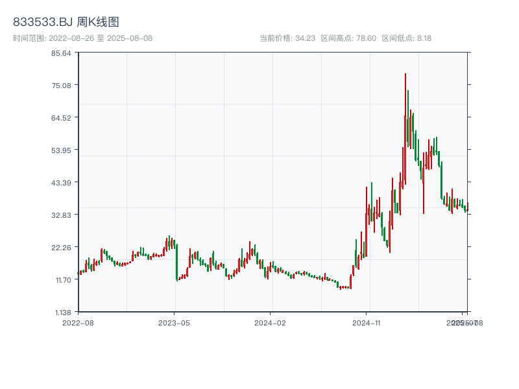519x389 pixels.
Task: Click the long green candle dropping near 2023-05
Action: coord(176,263)
